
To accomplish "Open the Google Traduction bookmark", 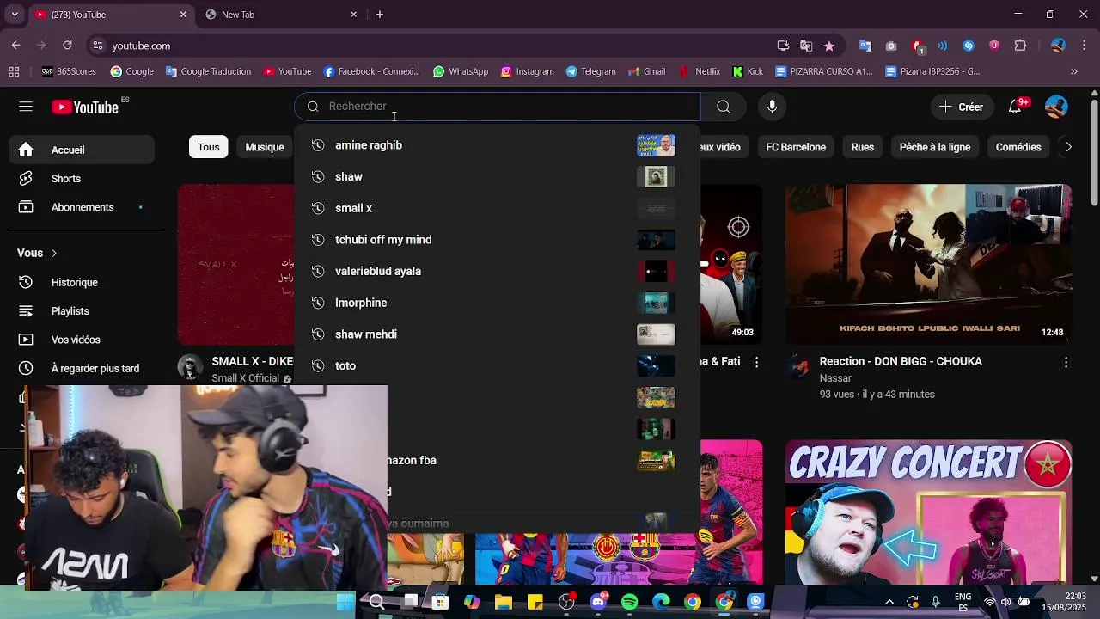I will [208, 72].
